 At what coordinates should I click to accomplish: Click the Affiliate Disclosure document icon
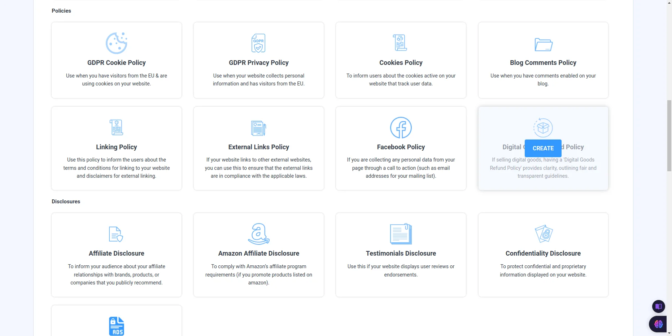coord(116,234)
